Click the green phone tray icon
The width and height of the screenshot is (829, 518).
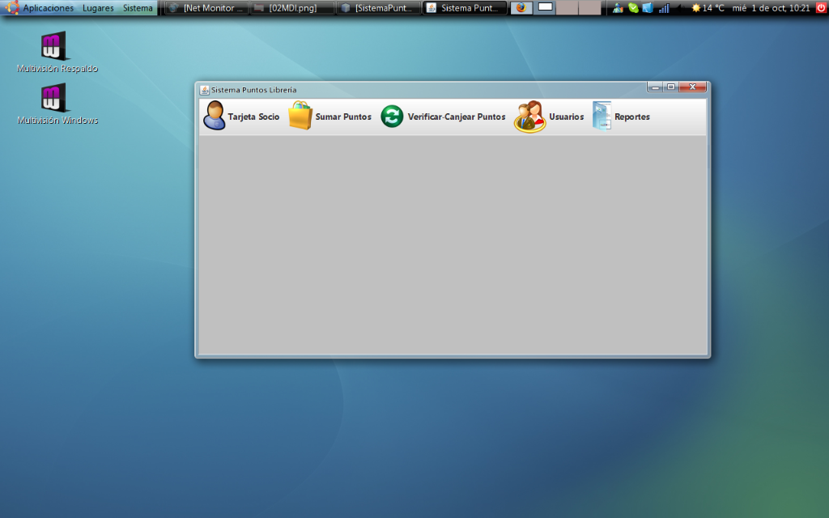[x=633, y=8]
